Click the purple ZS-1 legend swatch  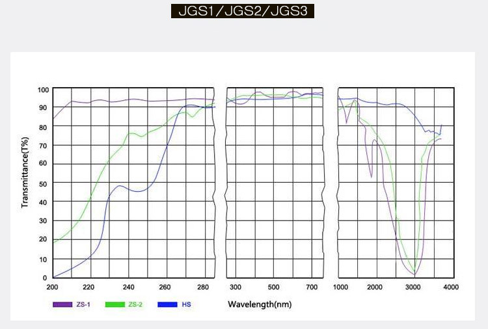tap(62, 304)
